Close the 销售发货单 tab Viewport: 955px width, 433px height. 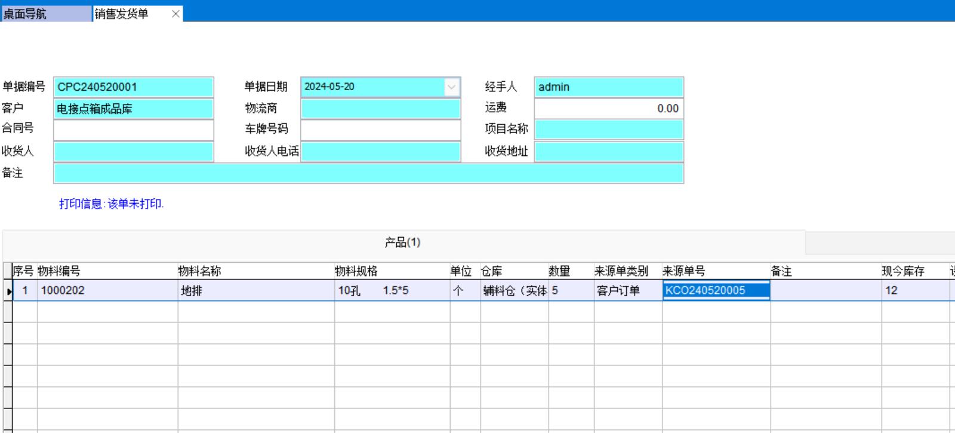pyautogui.click(x=175, y=14)
